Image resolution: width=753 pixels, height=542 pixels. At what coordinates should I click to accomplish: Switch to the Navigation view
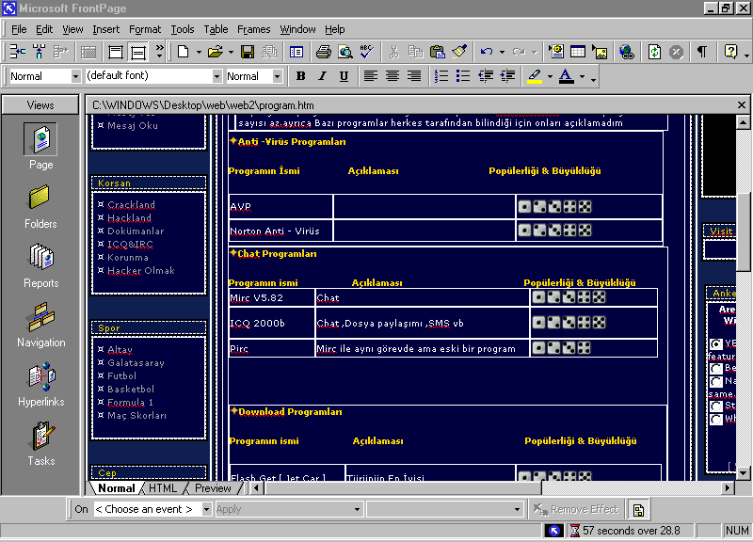pyautogui.click(x=40, y=323)
